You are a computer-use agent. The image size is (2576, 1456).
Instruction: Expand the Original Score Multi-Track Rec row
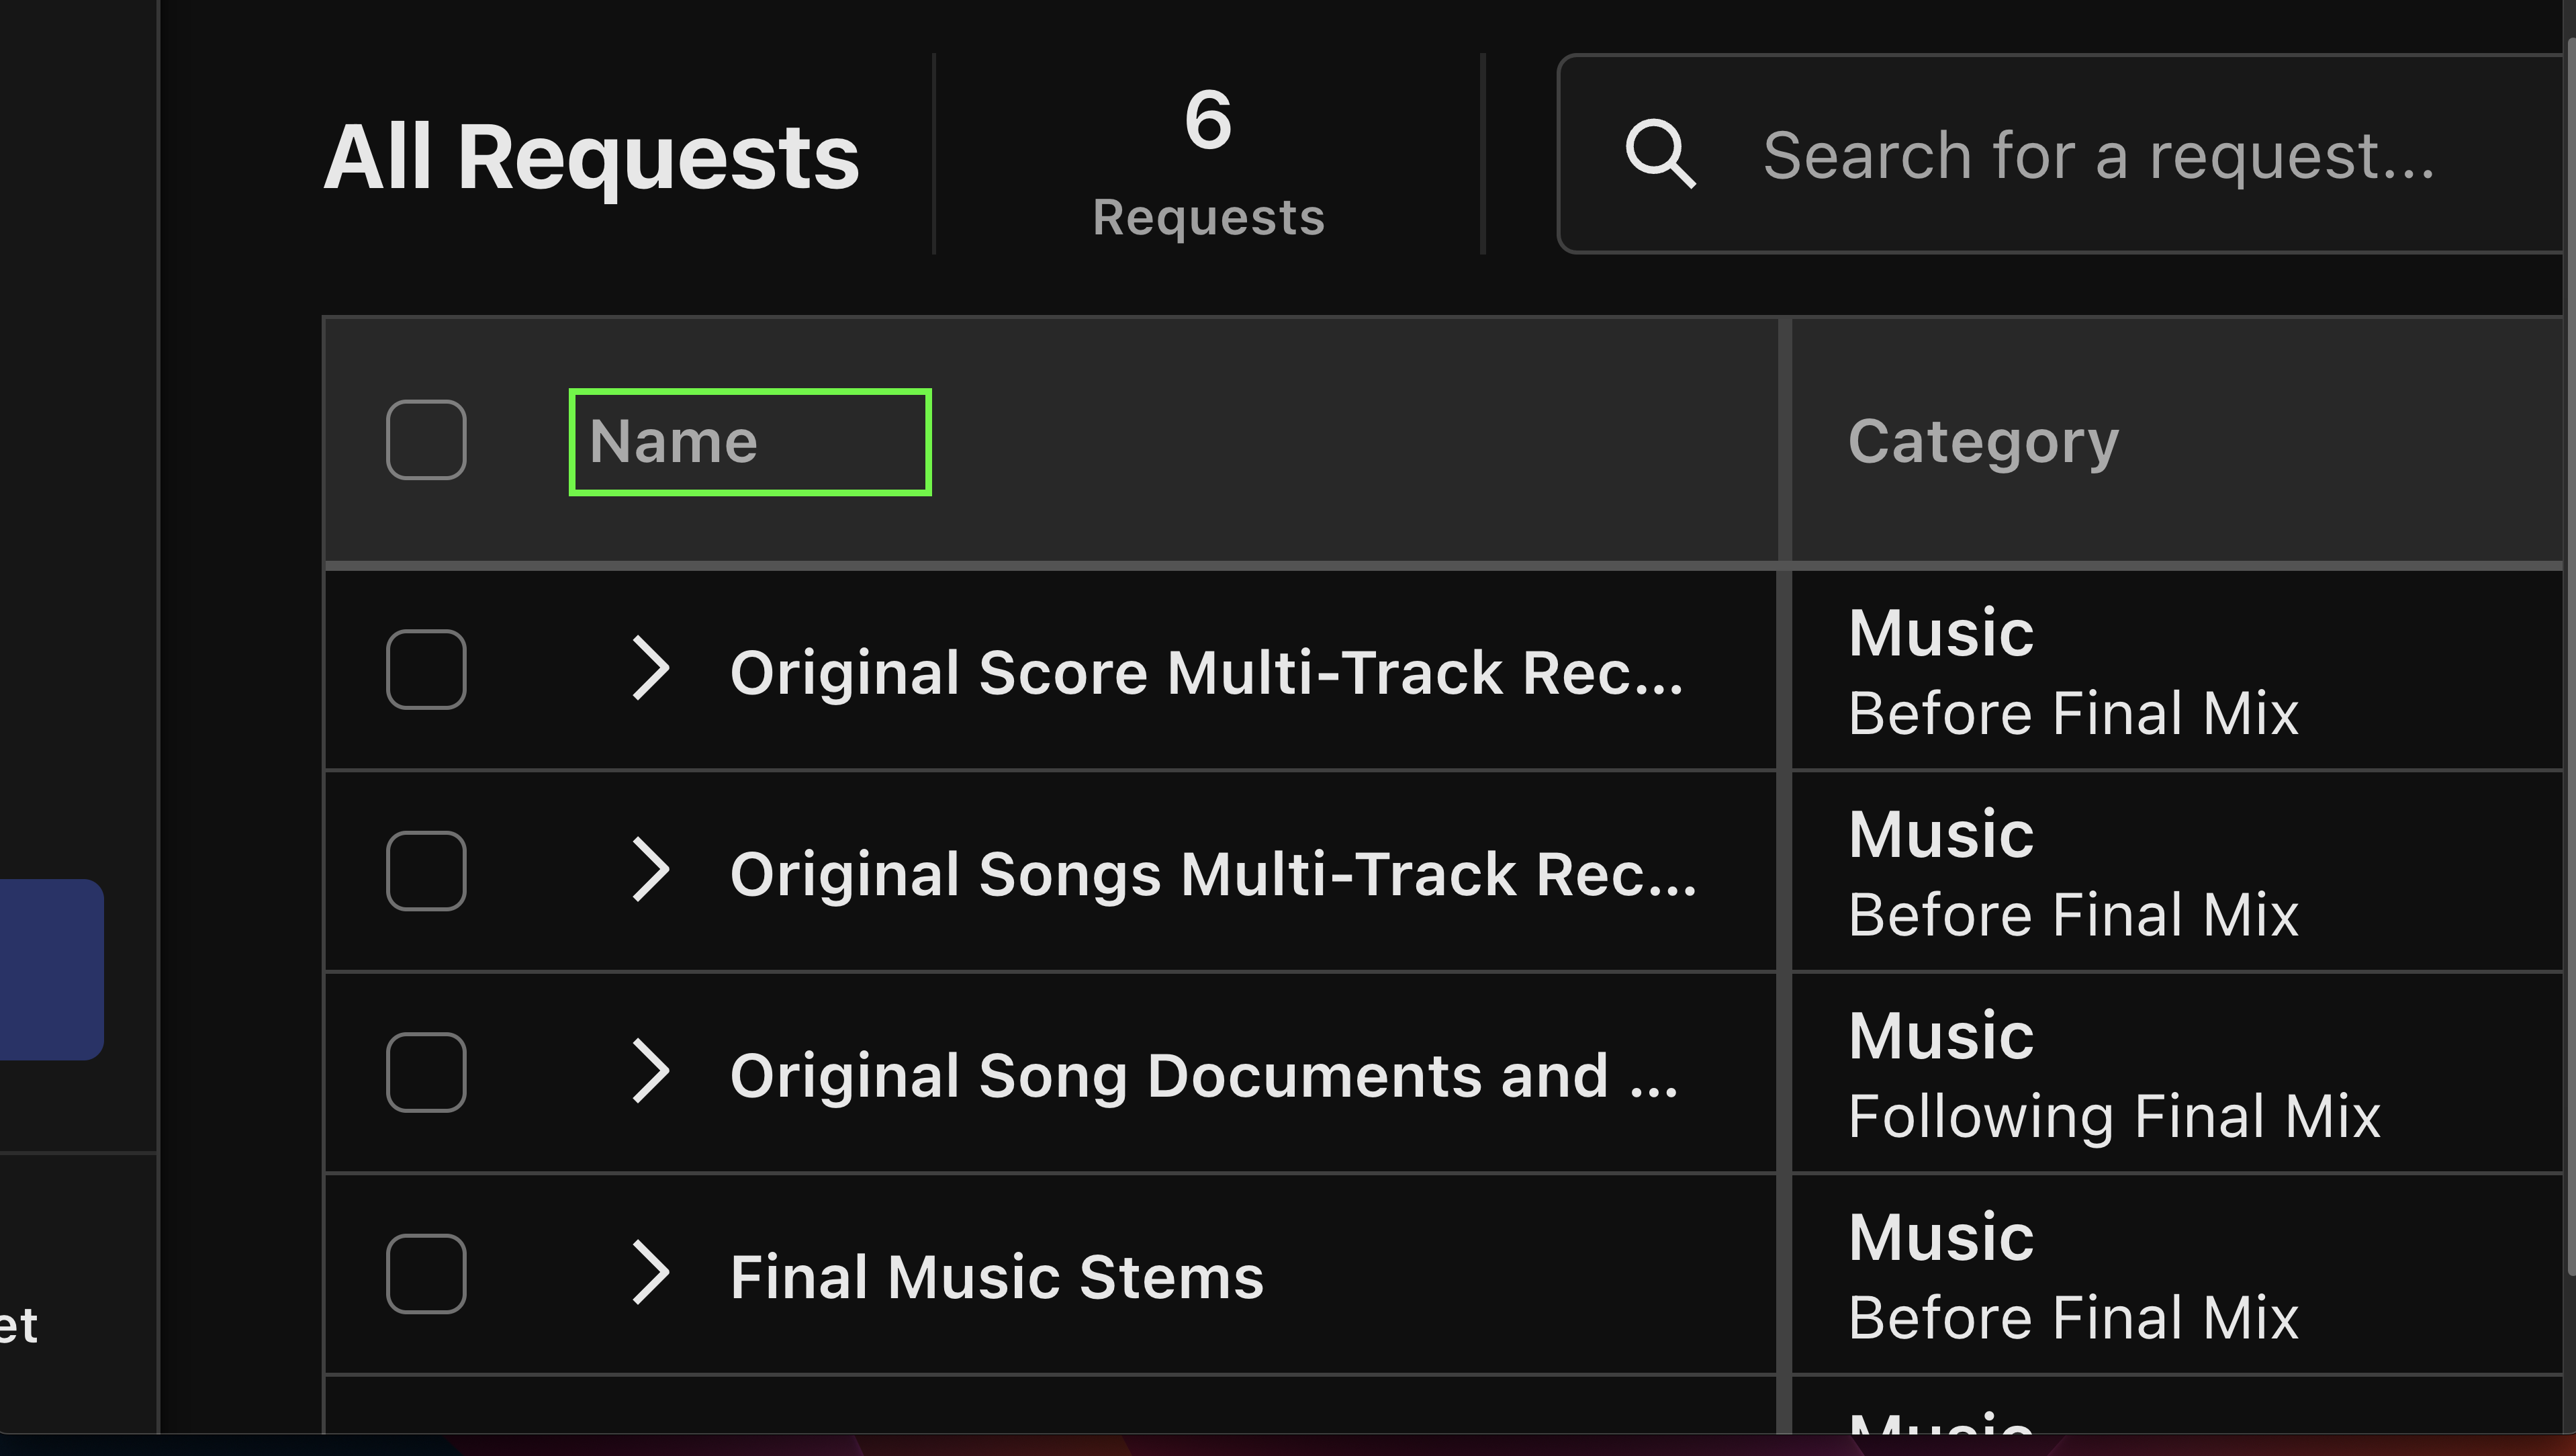coord(651,669)
